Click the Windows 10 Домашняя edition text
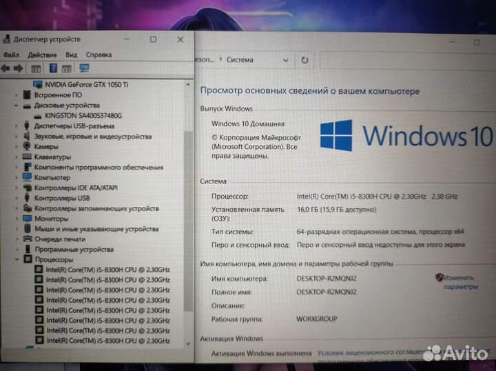The height and width of the screenshot is (371, 496). coord(248,123)
